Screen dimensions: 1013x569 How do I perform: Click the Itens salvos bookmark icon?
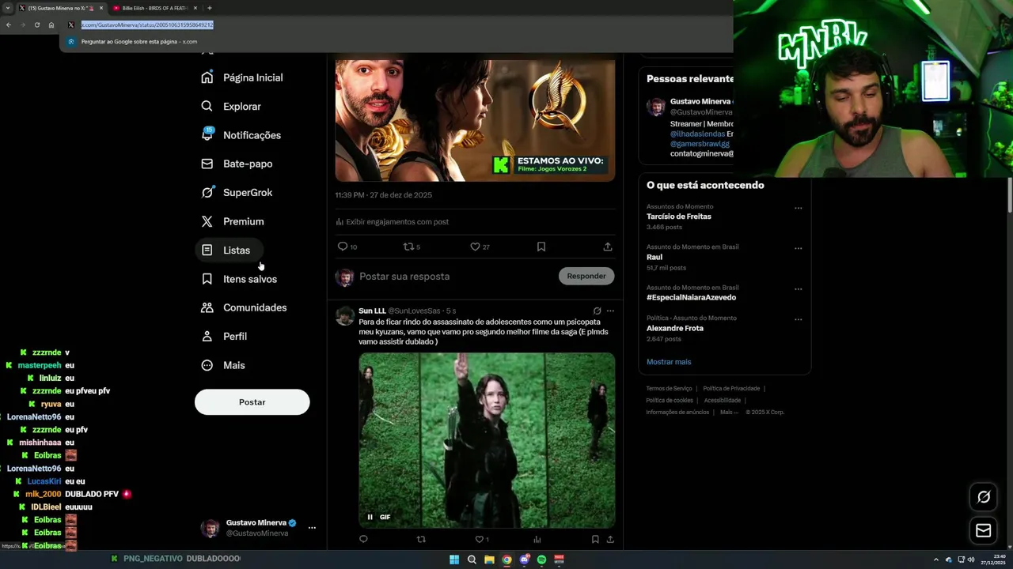(207, 279)
